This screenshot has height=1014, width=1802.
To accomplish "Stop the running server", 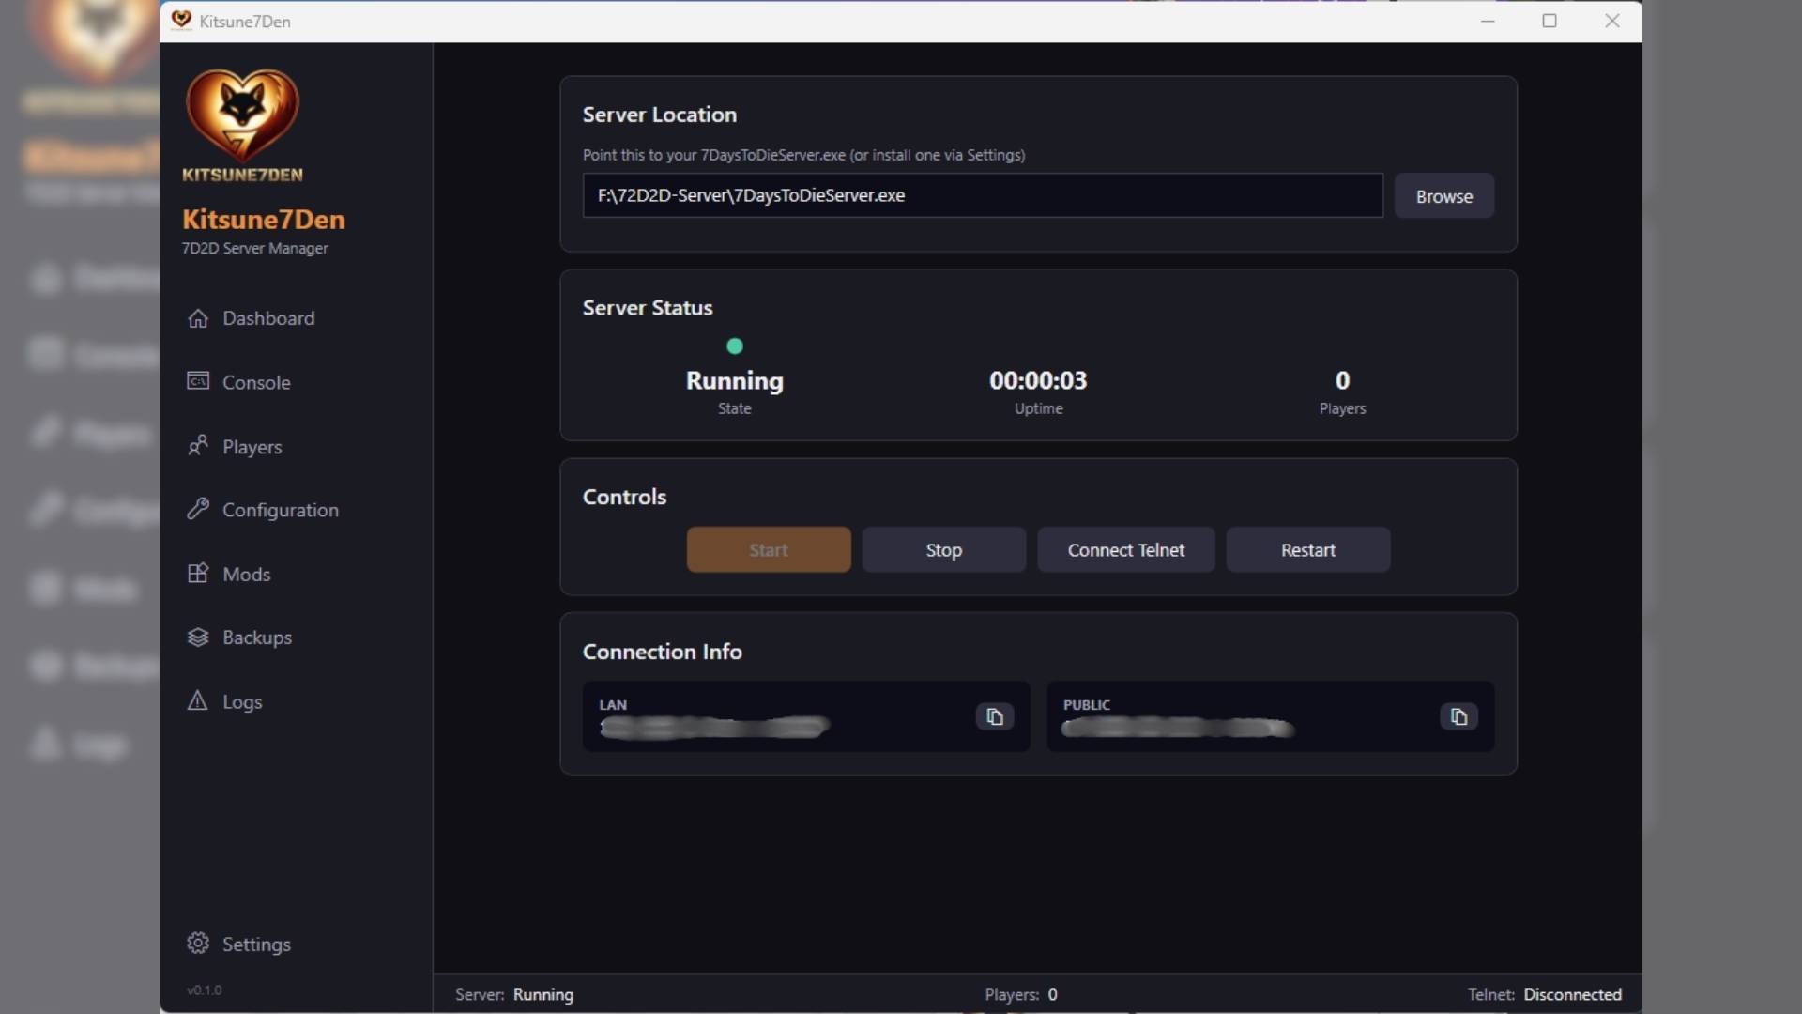I will click(x=943, y=550).
